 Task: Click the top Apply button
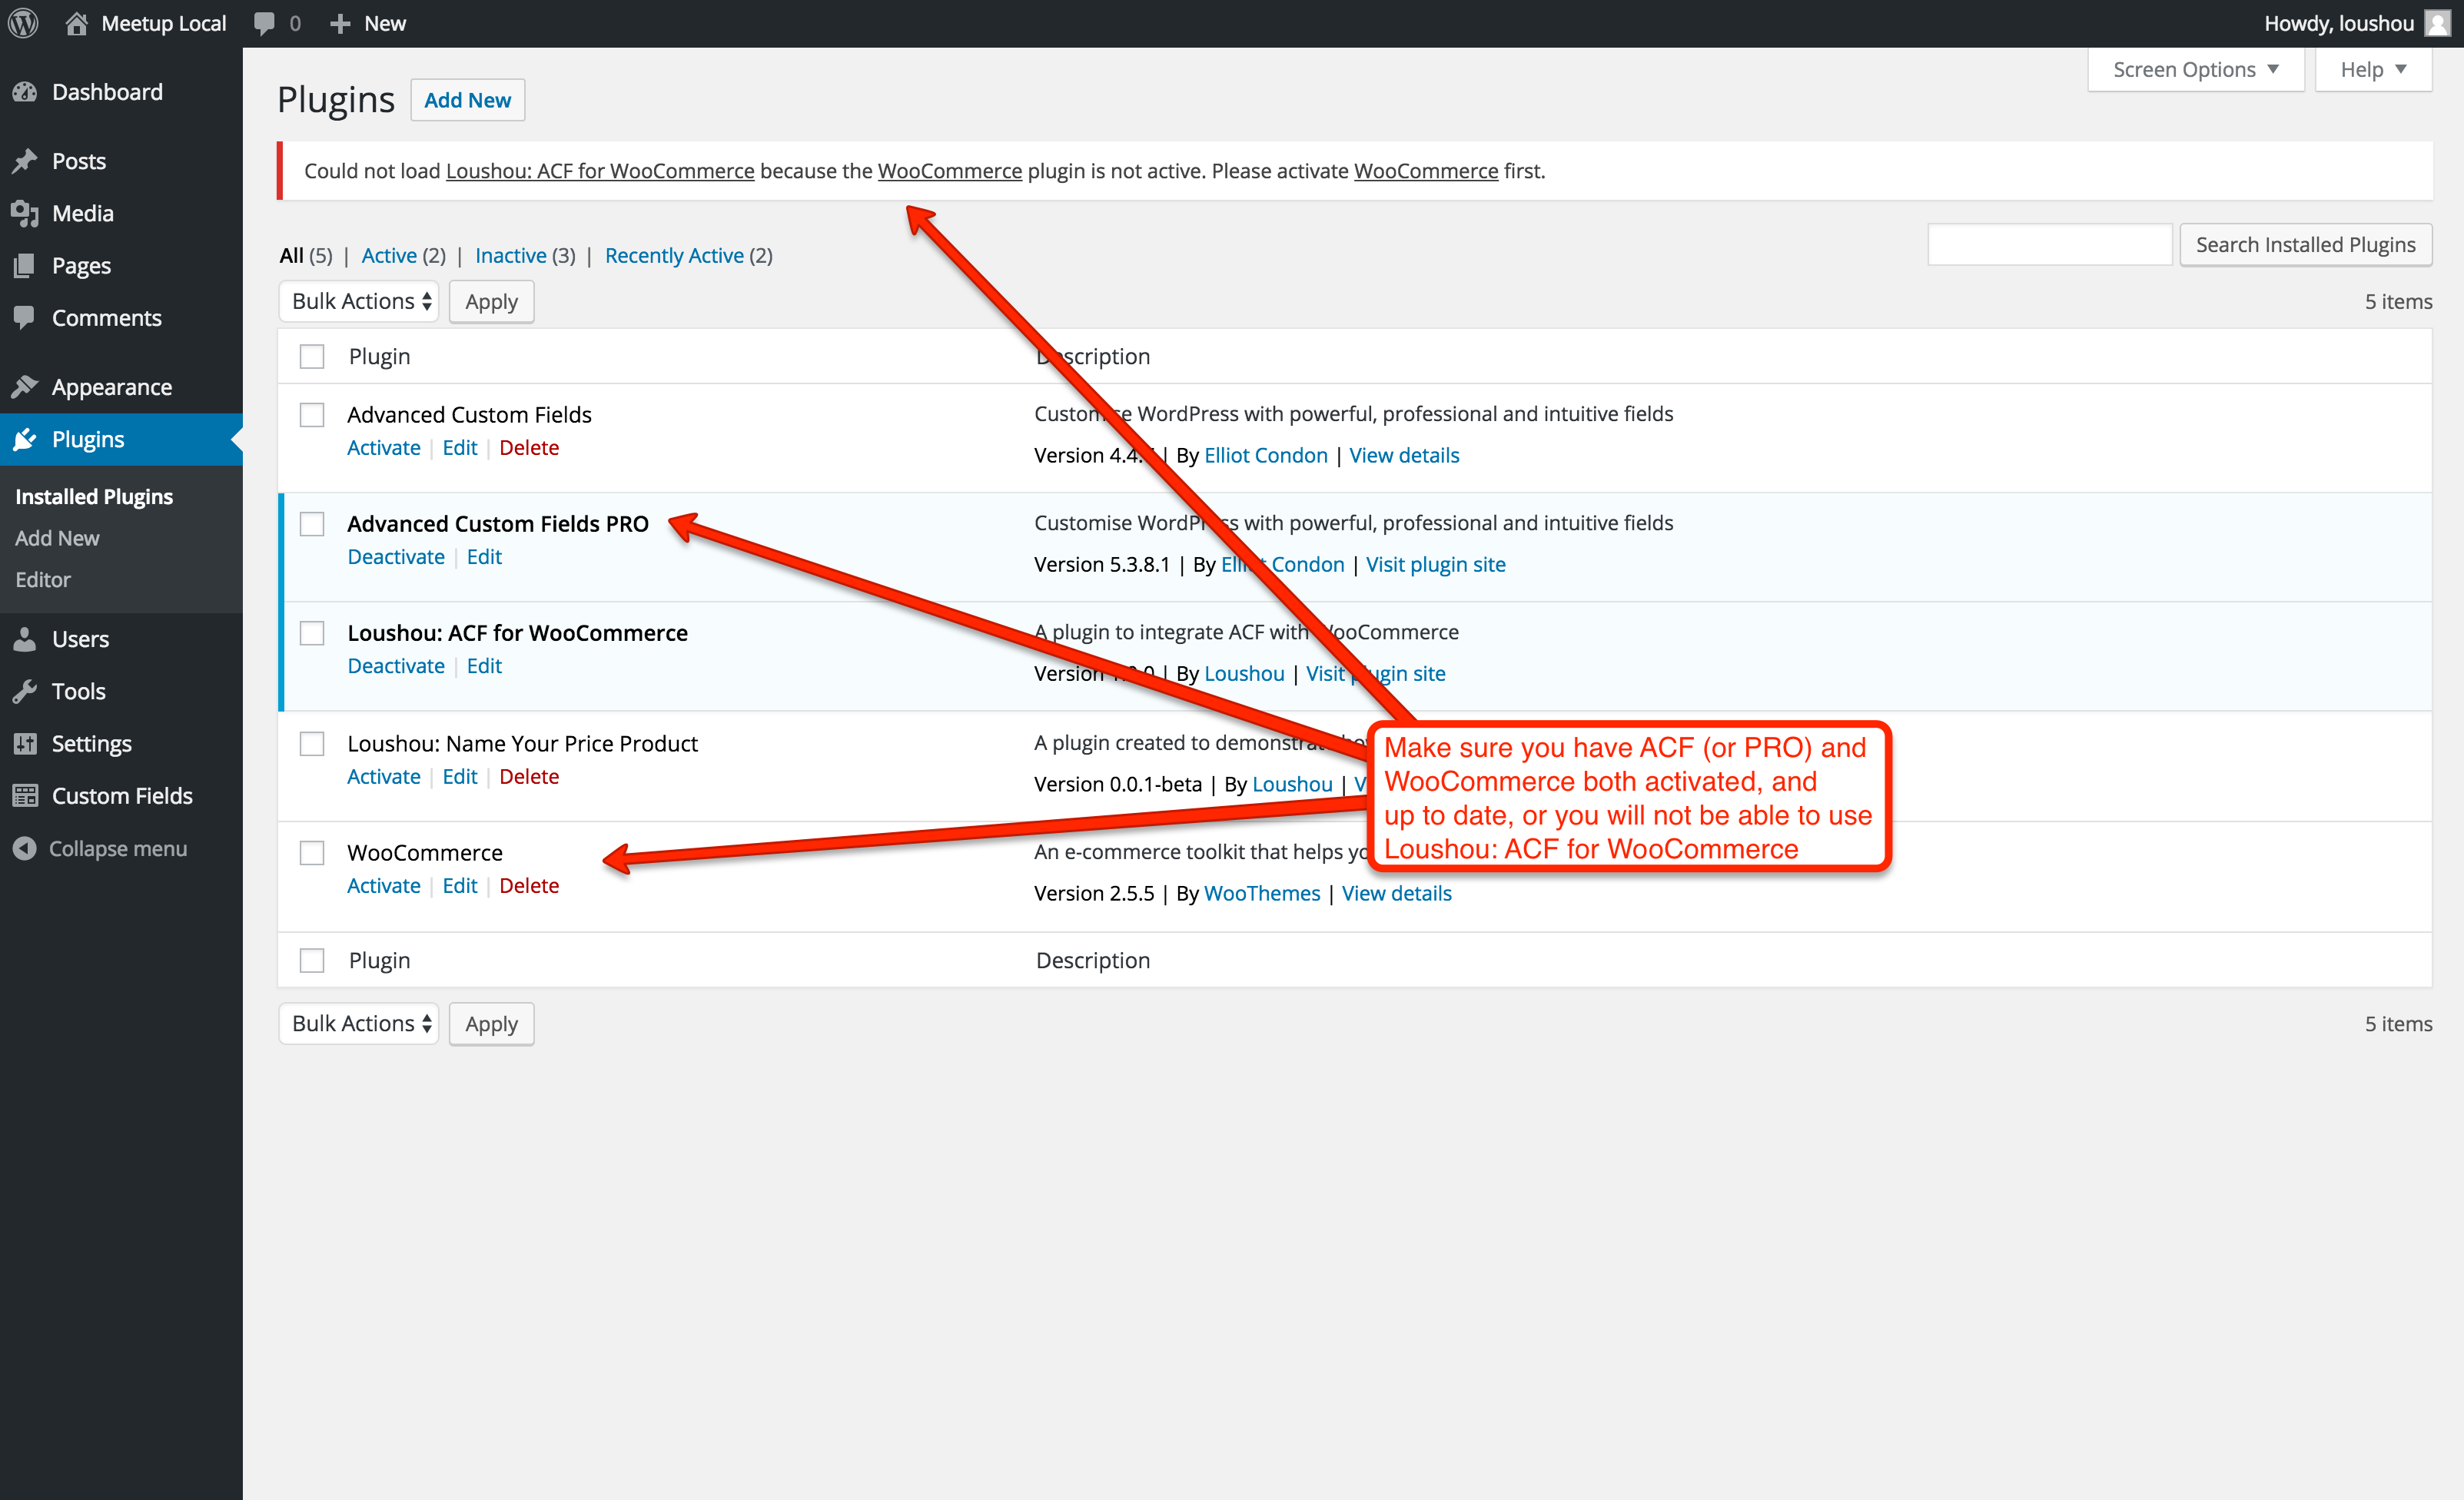point(491,301)
